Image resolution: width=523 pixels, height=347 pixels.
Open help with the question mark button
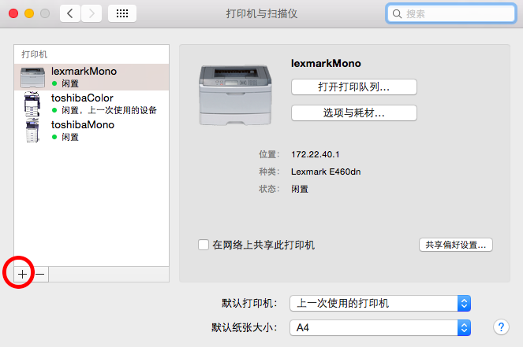pyautogui.click(x=500, y=327)
